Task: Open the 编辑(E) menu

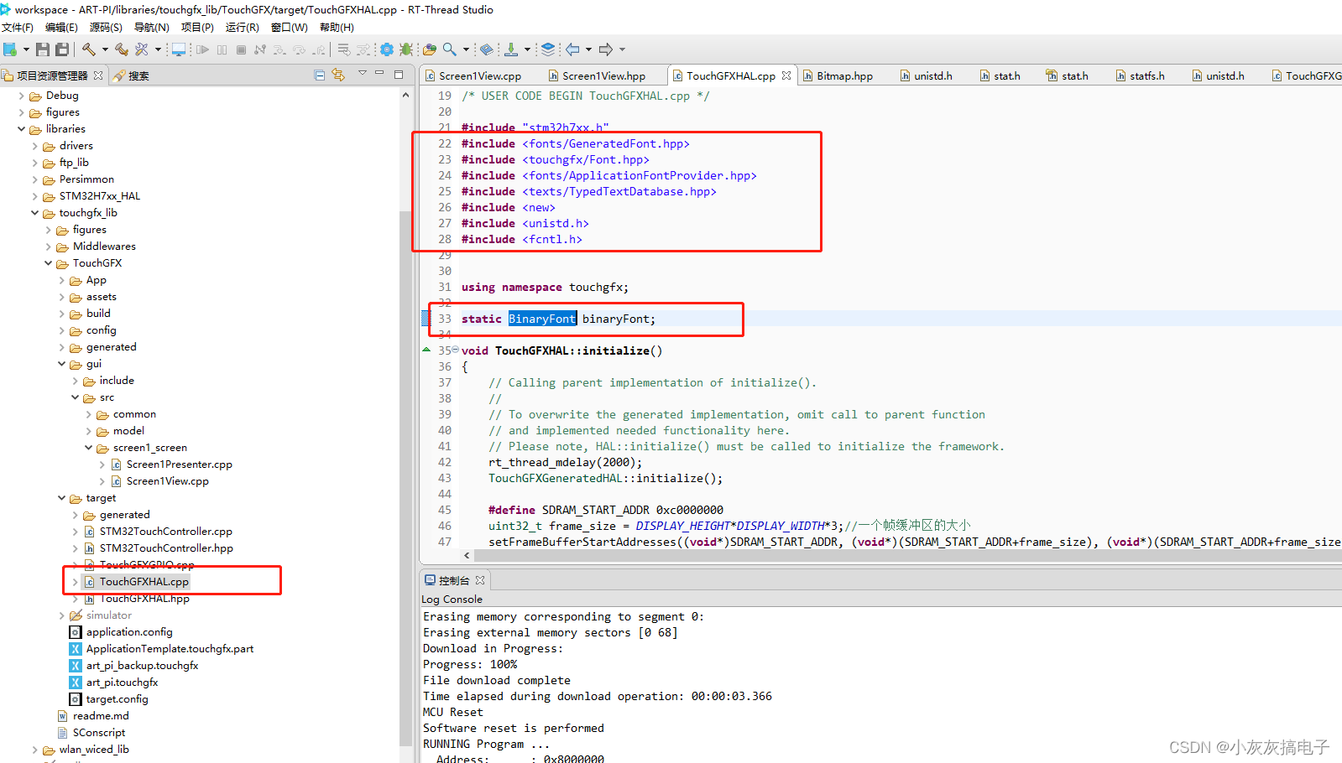Action: 61,28
